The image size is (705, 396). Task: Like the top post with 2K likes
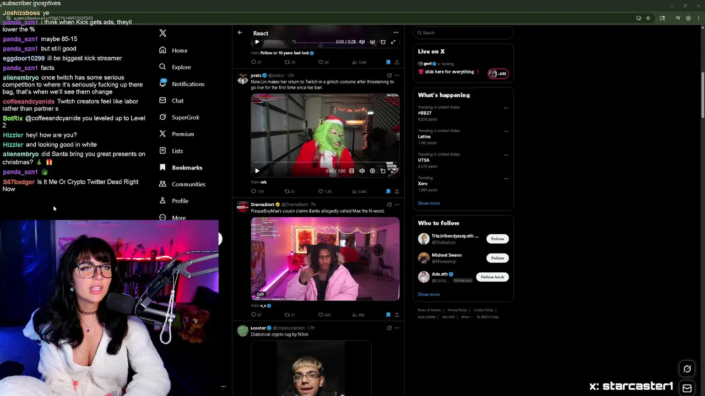point(323,62)
